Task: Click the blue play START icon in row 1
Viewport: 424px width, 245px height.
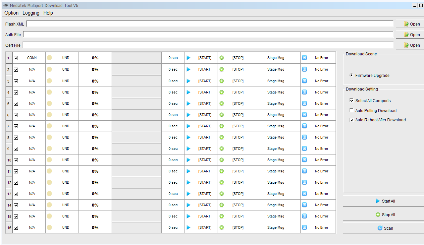Action: pos(188,58)
